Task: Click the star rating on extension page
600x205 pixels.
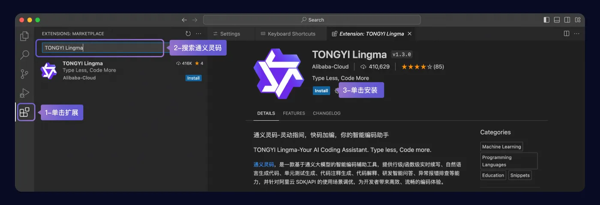Action: tap(416, 67)
